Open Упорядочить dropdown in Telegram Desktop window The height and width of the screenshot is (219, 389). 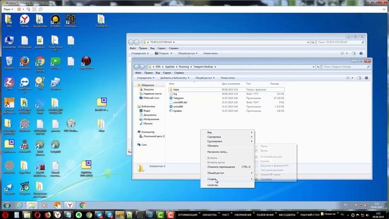coord(146,78)
